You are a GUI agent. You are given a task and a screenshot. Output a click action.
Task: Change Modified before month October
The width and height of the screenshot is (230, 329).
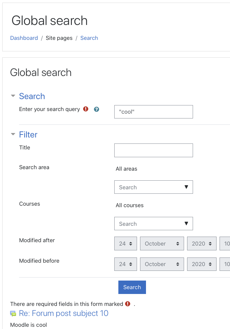(x=162, y=264)
